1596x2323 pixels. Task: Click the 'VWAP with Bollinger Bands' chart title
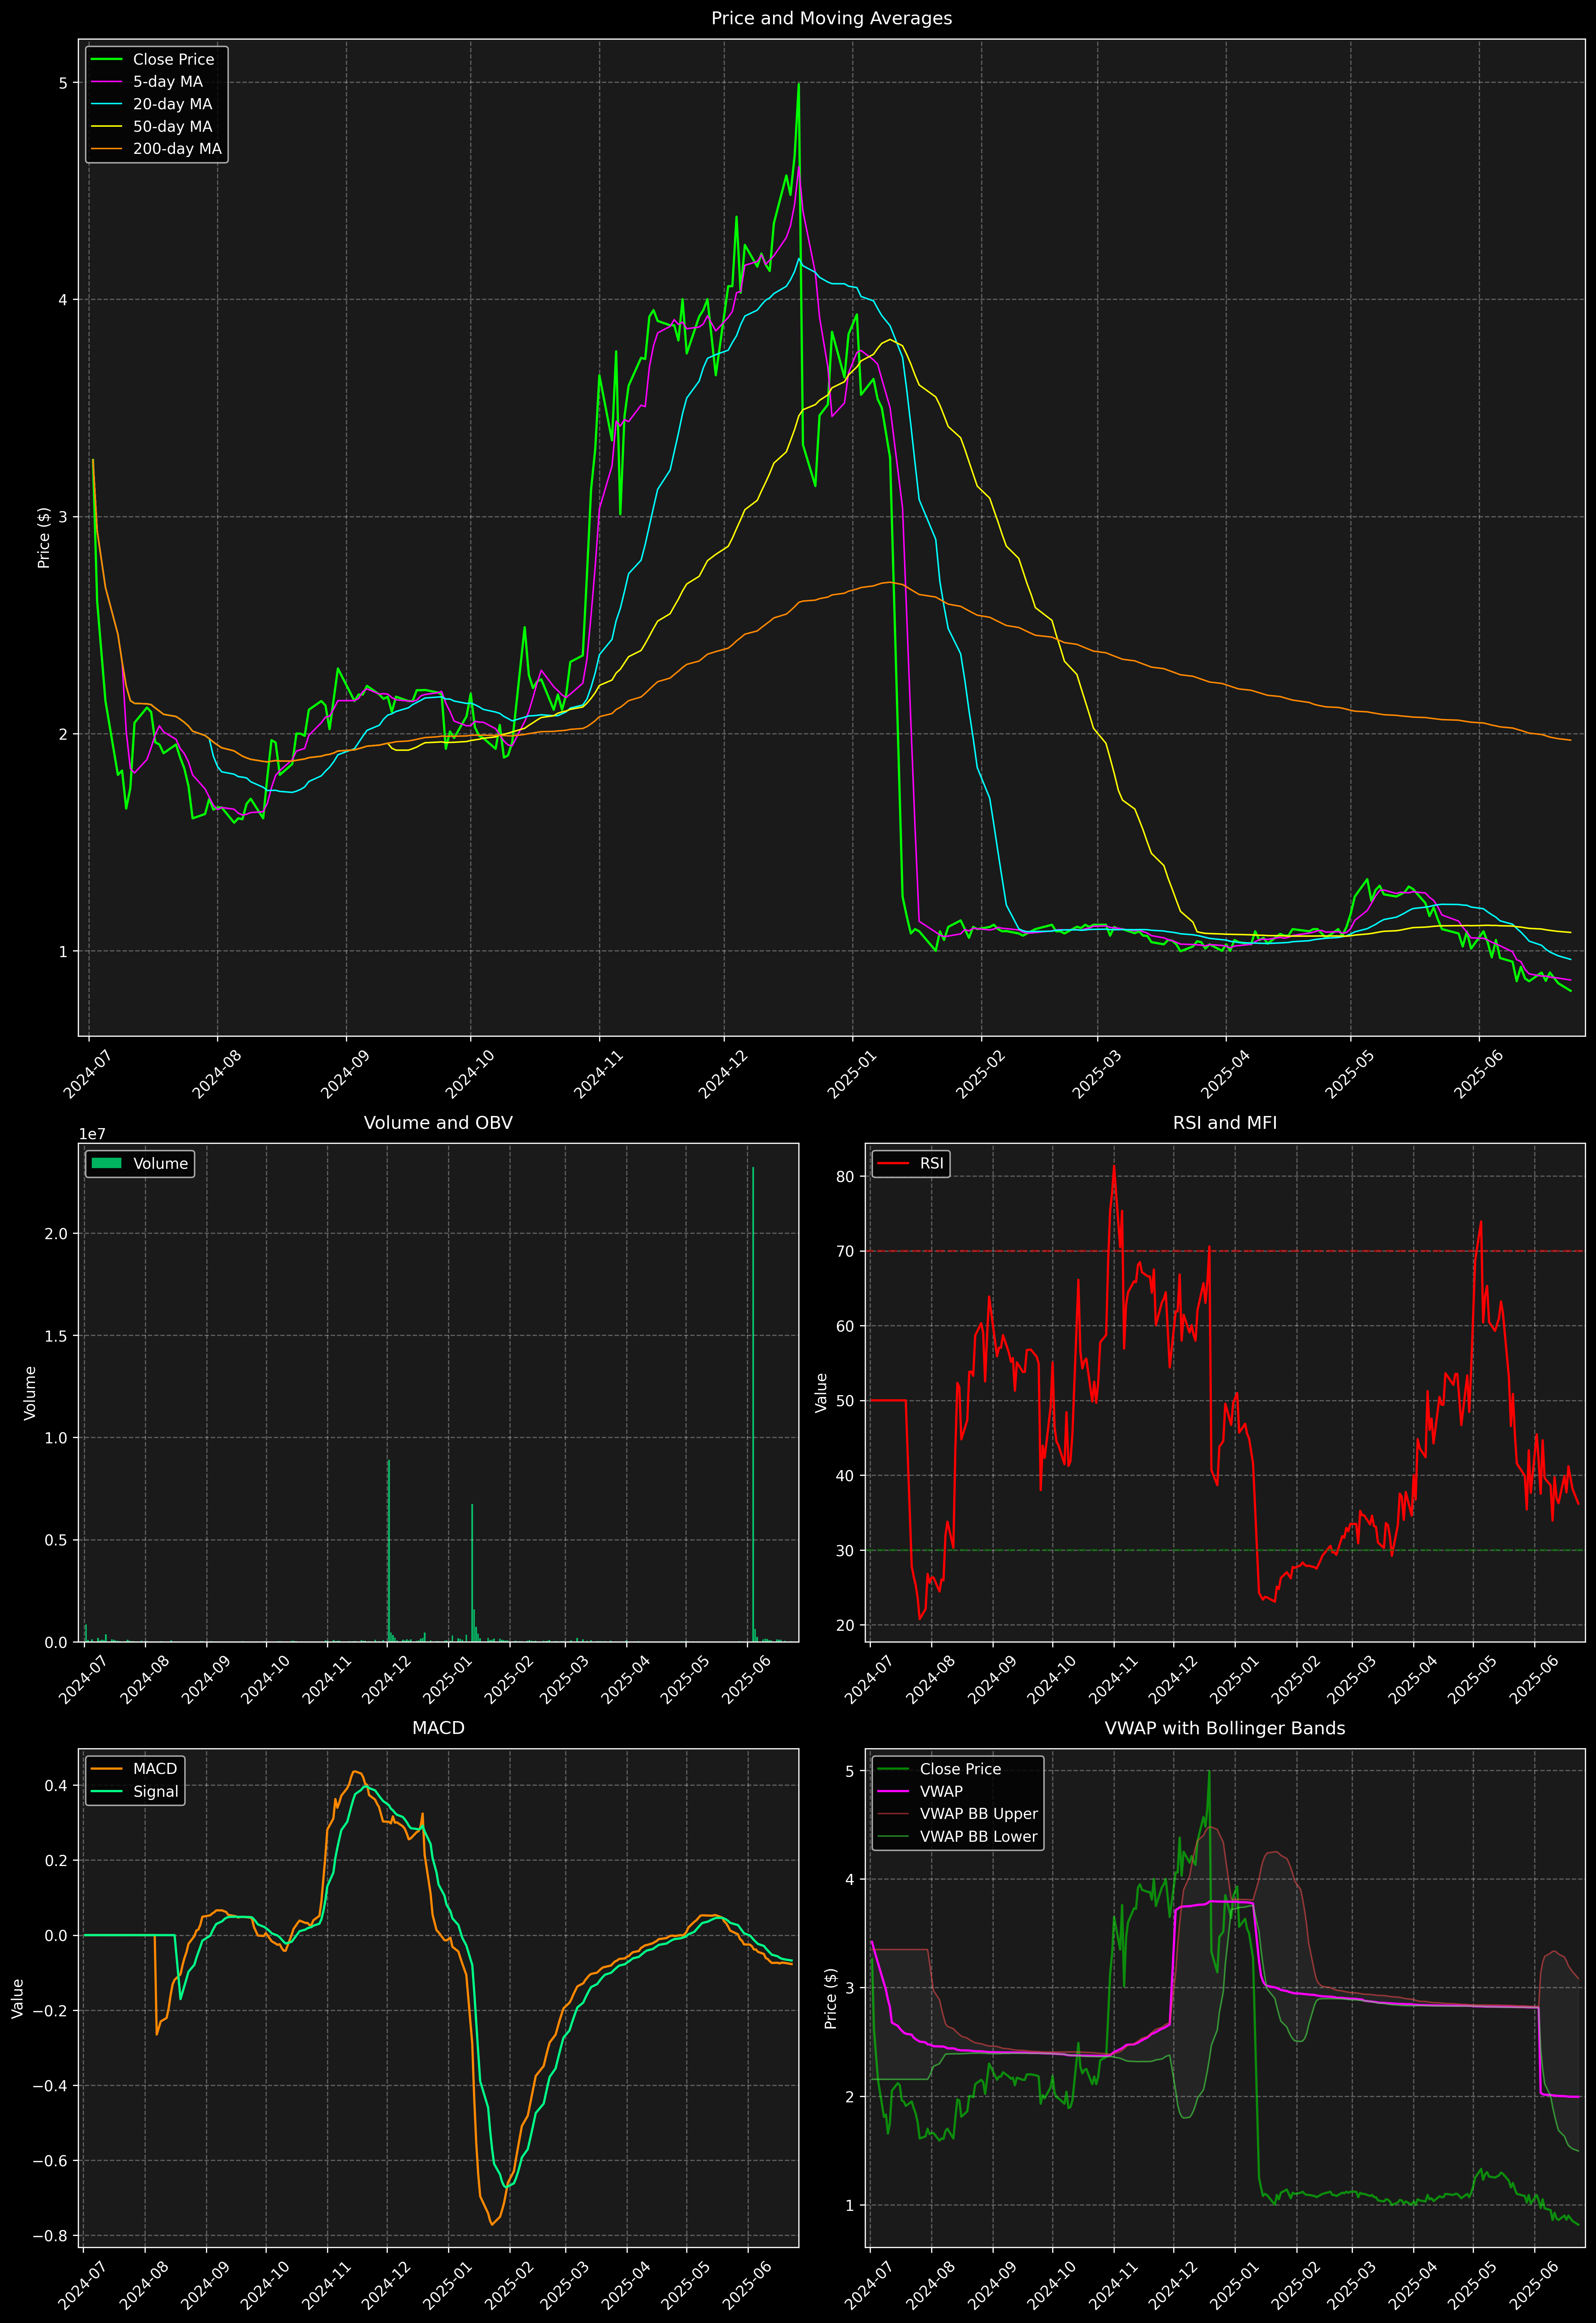(1225, 1728)
